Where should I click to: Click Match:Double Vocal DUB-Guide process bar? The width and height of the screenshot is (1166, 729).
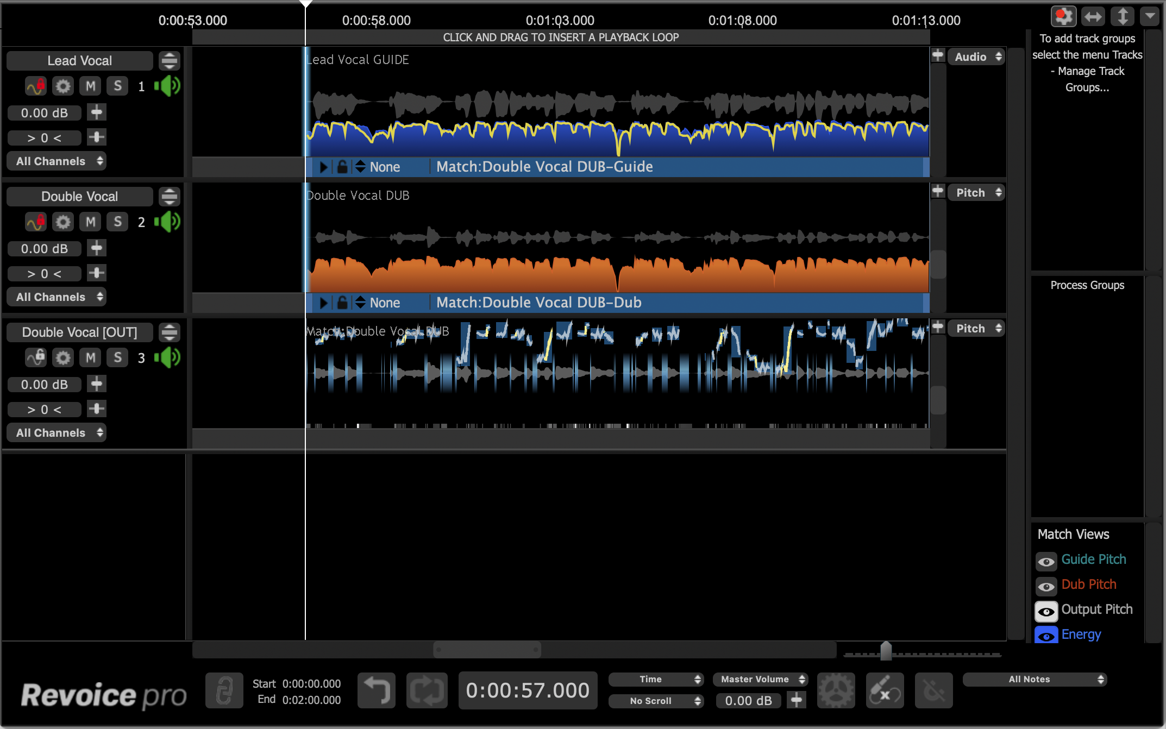click(x=544, y=167)
